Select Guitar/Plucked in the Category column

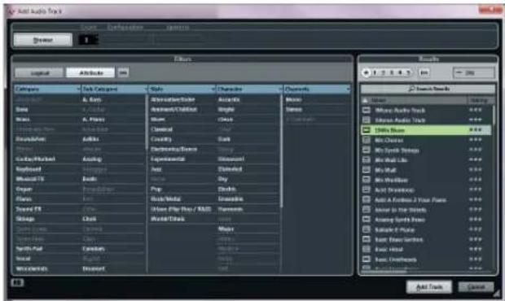[35, 159]
